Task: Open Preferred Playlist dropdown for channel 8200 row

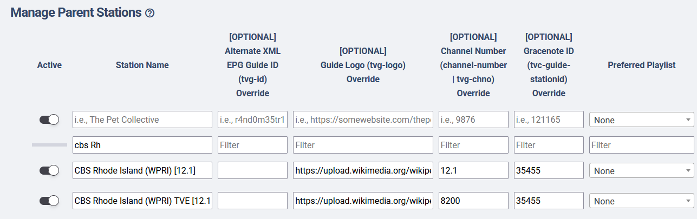Action: click(641, 201)
